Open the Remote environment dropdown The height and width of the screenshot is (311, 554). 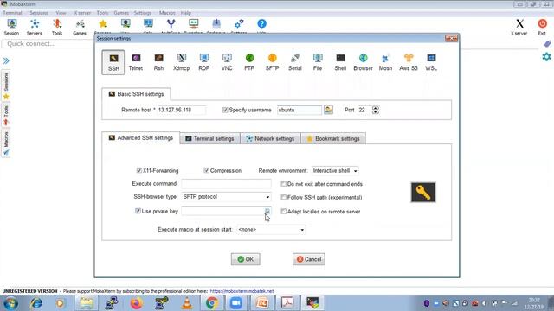tap(335, 171)
